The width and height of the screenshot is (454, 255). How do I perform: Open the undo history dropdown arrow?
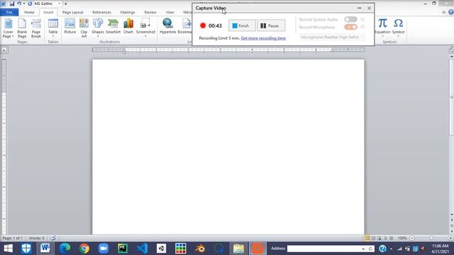(23, 4)
